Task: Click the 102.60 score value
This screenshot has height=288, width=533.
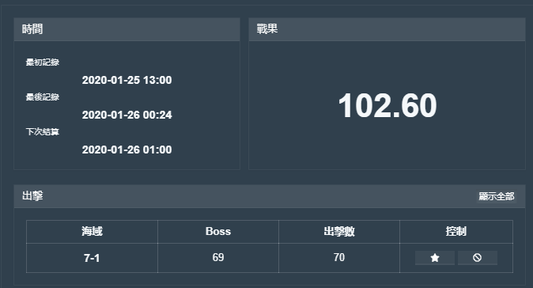Action: point(387,106)
